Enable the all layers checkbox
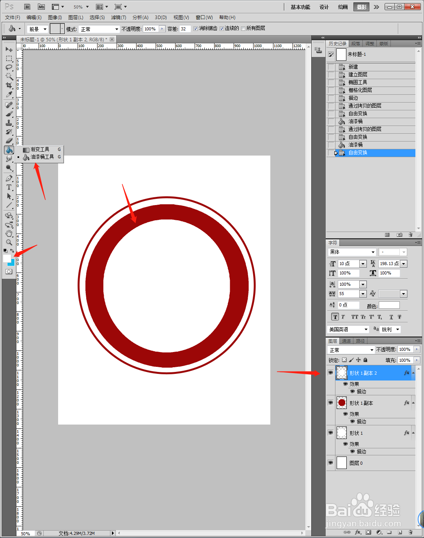Screen dimensions: 424x538 click(x=243, y=28)
